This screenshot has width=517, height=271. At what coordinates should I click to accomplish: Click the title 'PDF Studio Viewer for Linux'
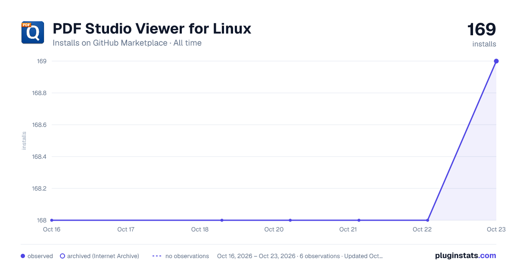coord(152,29)
